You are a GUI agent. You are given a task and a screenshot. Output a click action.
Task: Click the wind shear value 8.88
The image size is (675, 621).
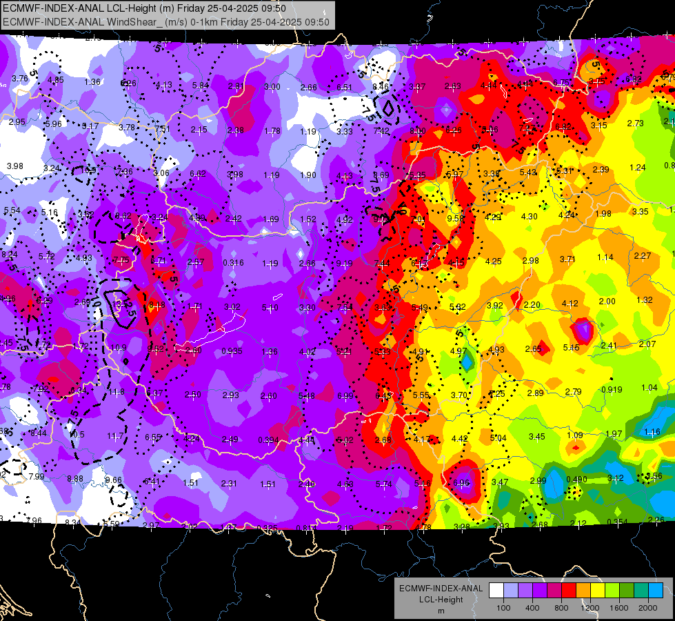75,478
